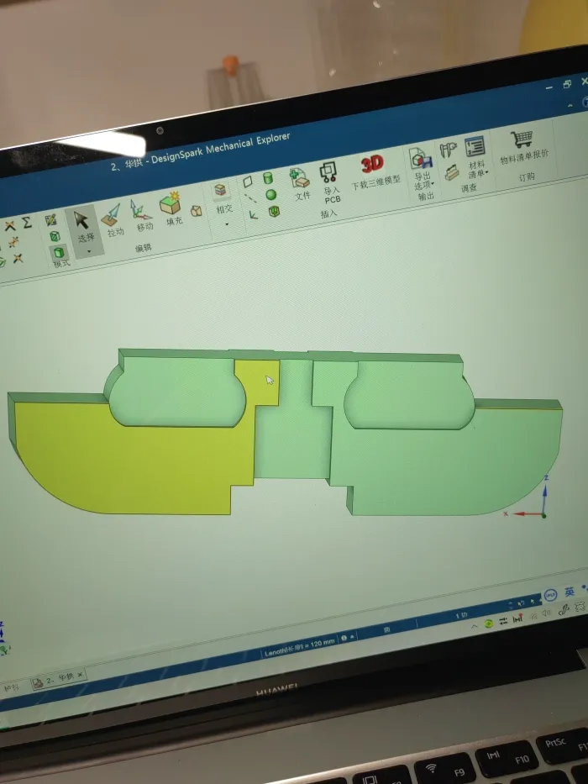Open Bill of Materials quote (物料清单报价)
This screenshot has height=784, width=588.
(523, 143)
